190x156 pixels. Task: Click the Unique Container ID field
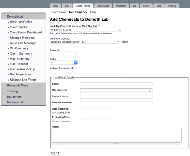coord(86,72)
